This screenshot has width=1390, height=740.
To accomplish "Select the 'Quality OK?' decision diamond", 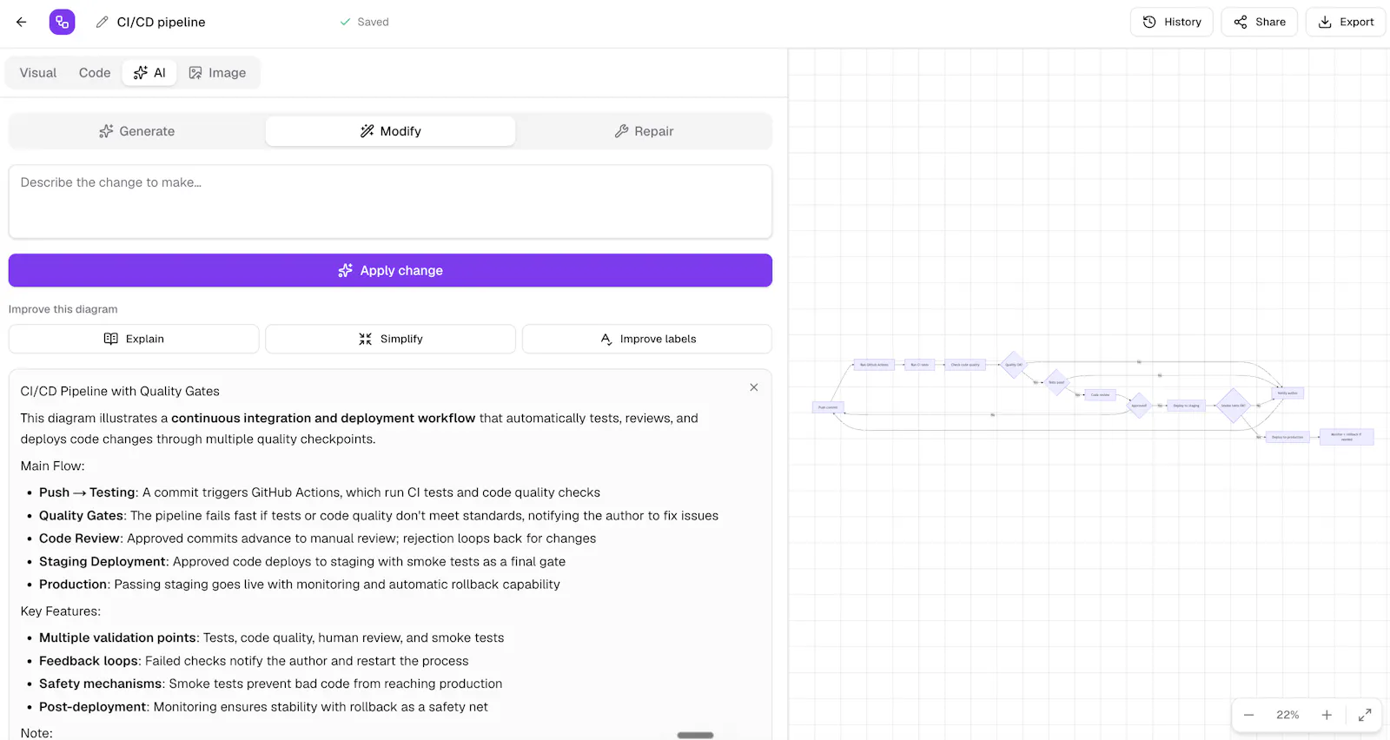I will [1013, 365].
